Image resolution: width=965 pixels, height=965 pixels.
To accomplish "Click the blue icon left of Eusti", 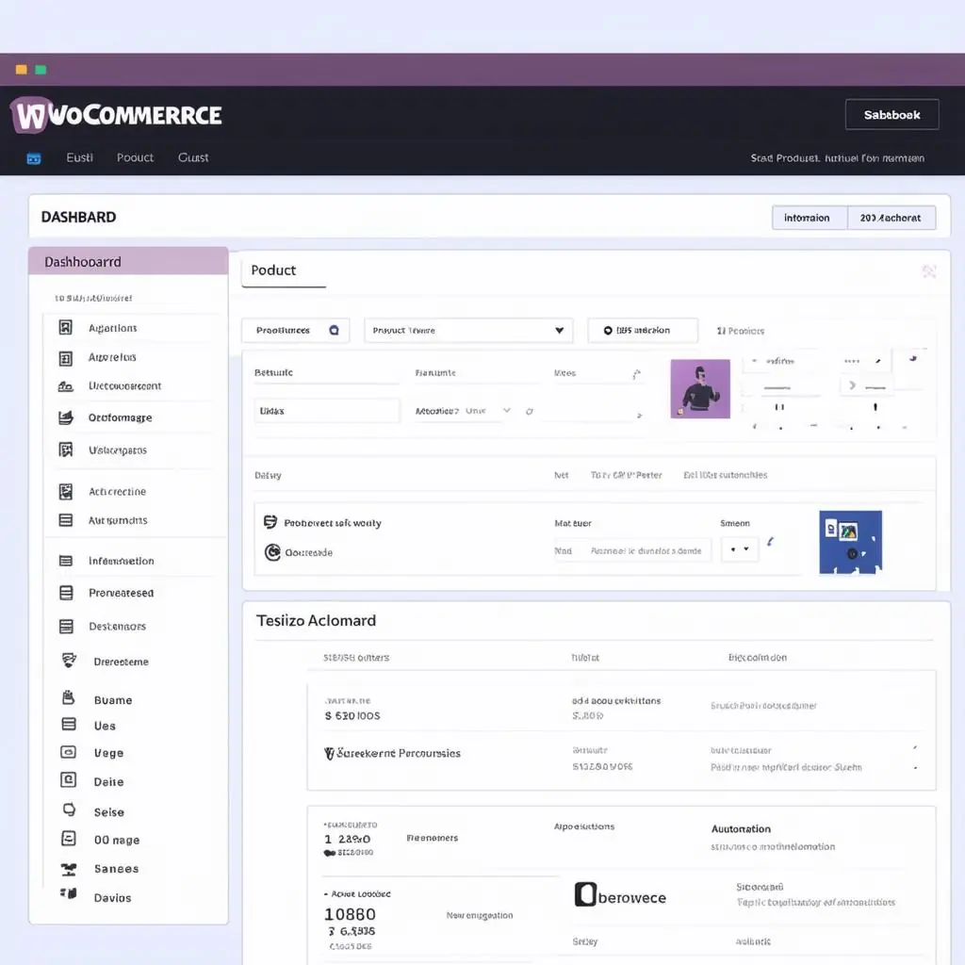I will (34, 158).
